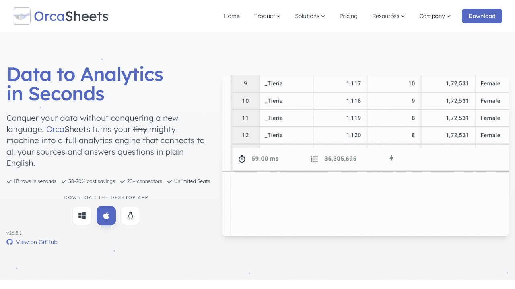
Task: Click the blue Download button
Action: click(482, 16)
